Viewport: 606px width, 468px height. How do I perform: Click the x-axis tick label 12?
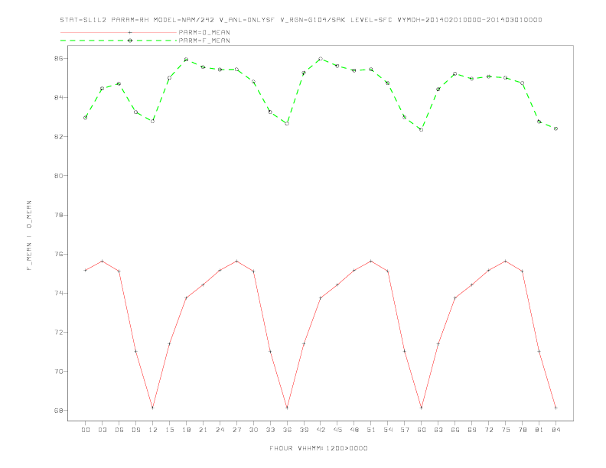point(153,430)
